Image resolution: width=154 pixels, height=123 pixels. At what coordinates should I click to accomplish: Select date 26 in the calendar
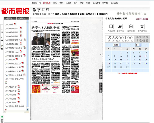[146, 63]
